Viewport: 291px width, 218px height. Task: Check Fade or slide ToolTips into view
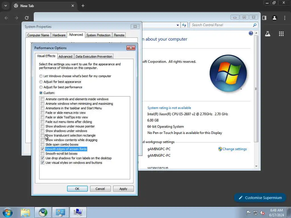point(43,117)
